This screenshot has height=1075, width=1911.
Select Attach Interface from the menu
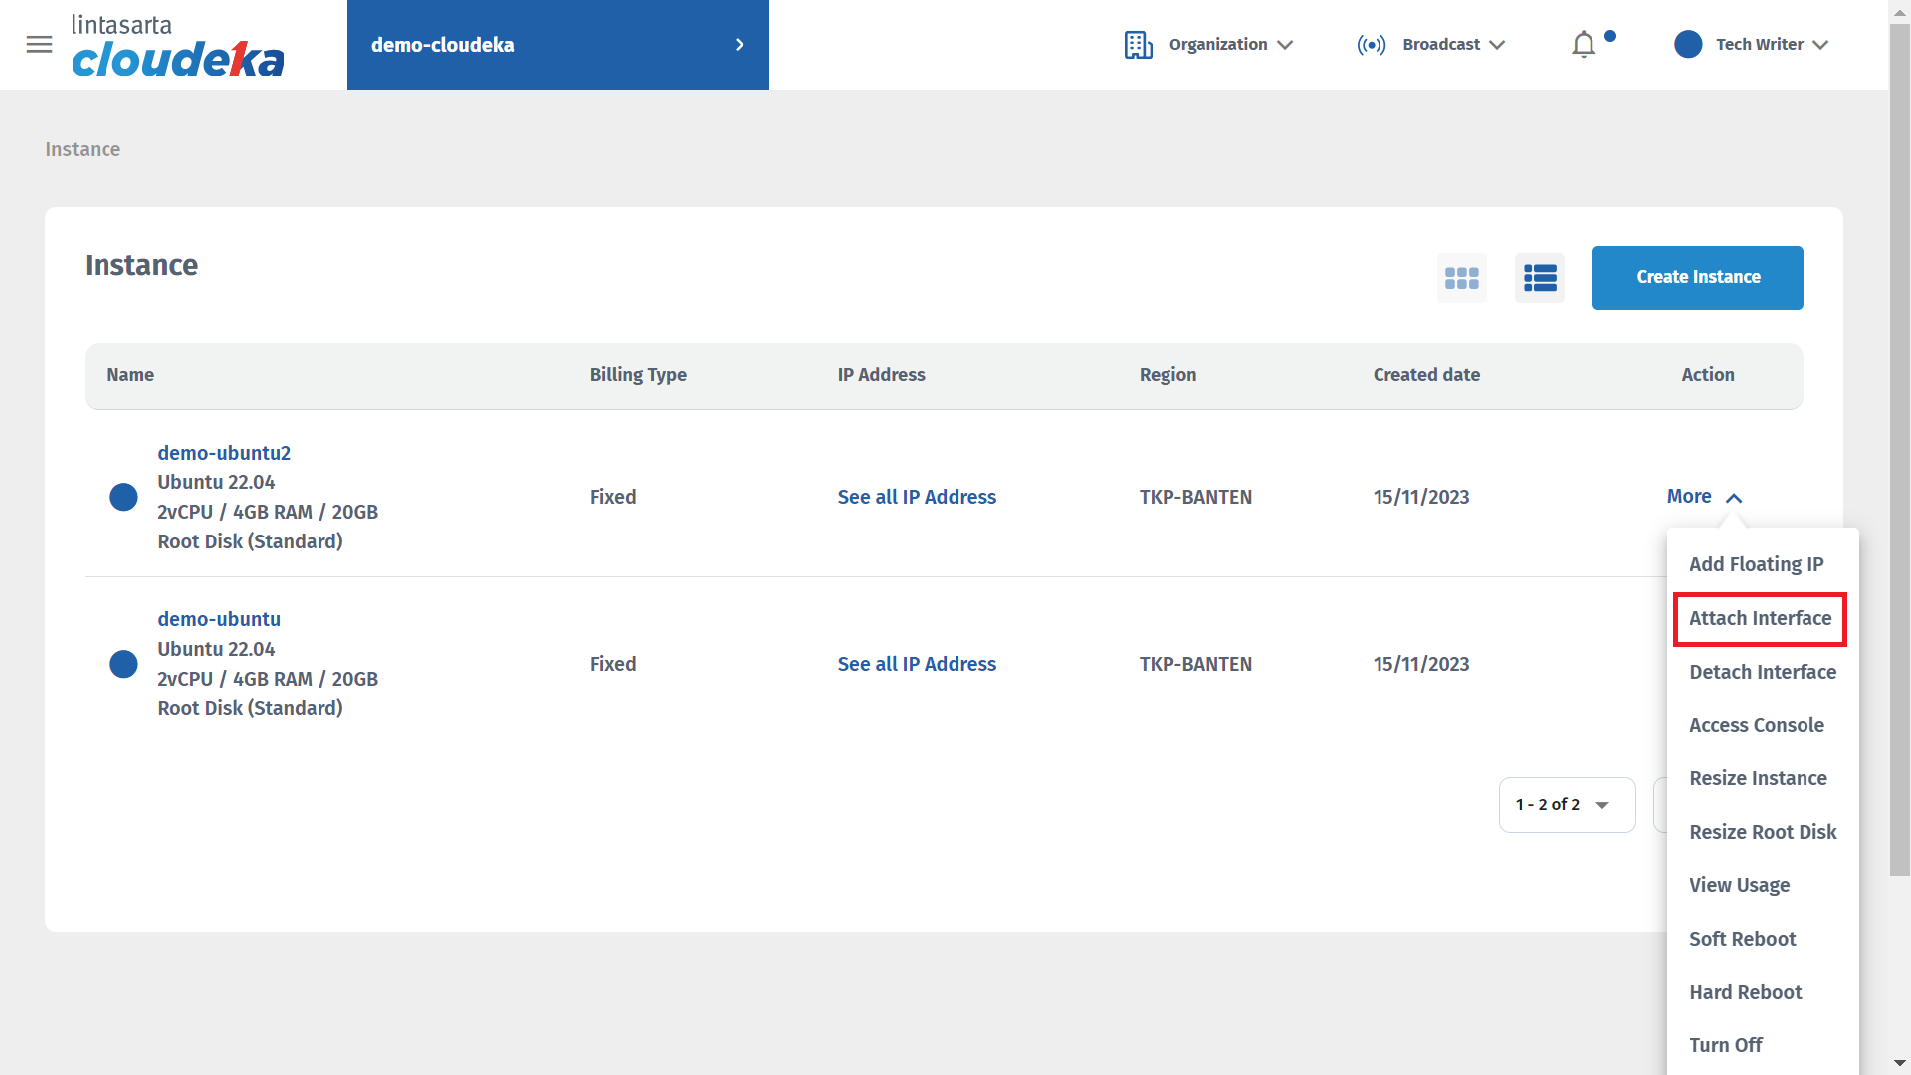point(1759,619)
